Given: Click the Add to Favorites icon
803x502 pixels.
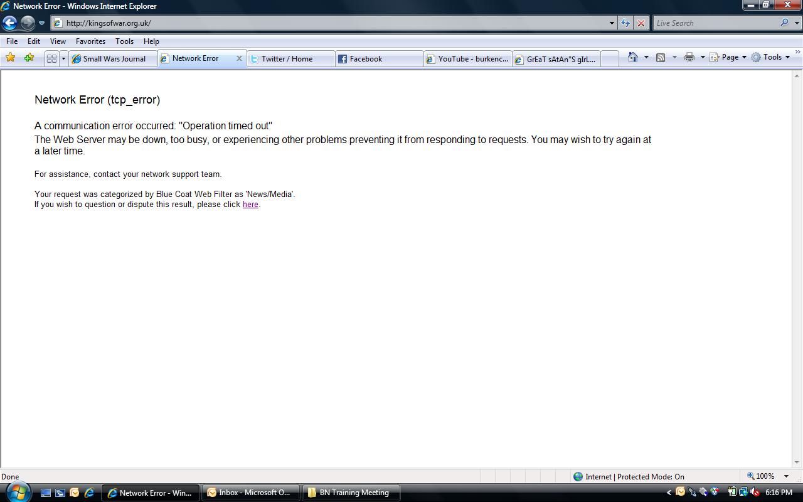Looking at the screenshot, I should pos(29,58).
